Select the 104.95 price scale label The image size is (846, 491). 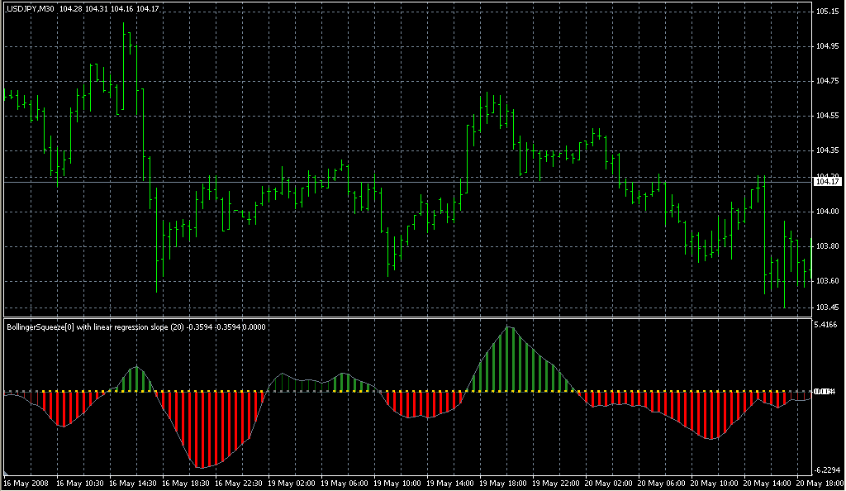point(826,46)
